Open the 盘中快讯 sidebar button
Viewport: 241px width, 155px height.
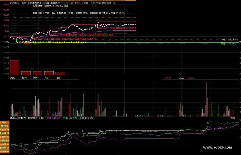point(4,133)
